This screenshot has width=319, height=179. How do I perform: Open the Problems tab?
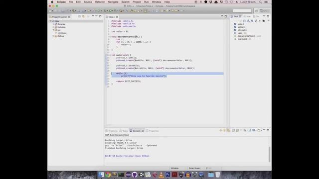tap(112, 131)
